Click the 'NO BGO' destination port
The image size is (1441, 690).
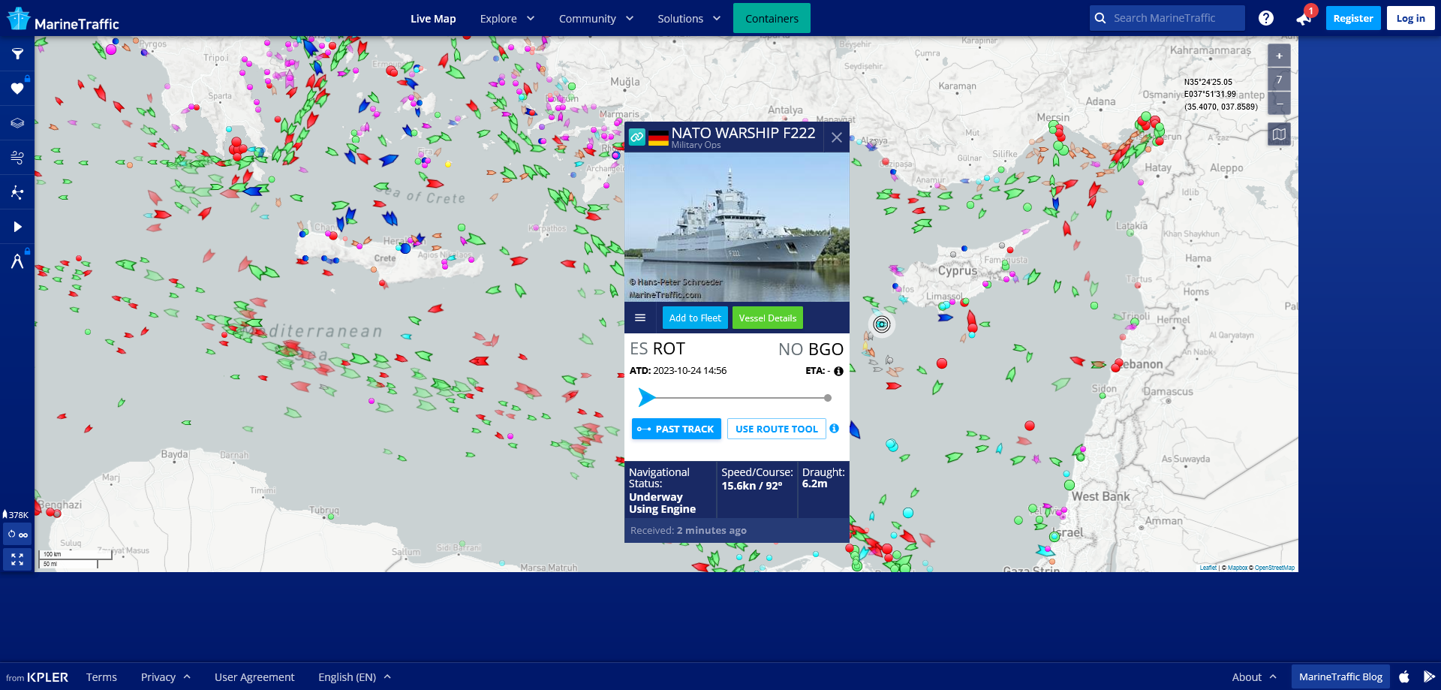[811, 349]
